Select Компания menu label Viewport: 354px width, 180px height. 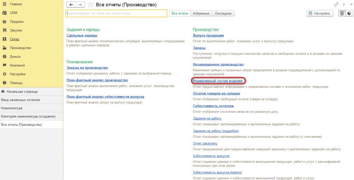pyautogui.click(x=17, y=65)
